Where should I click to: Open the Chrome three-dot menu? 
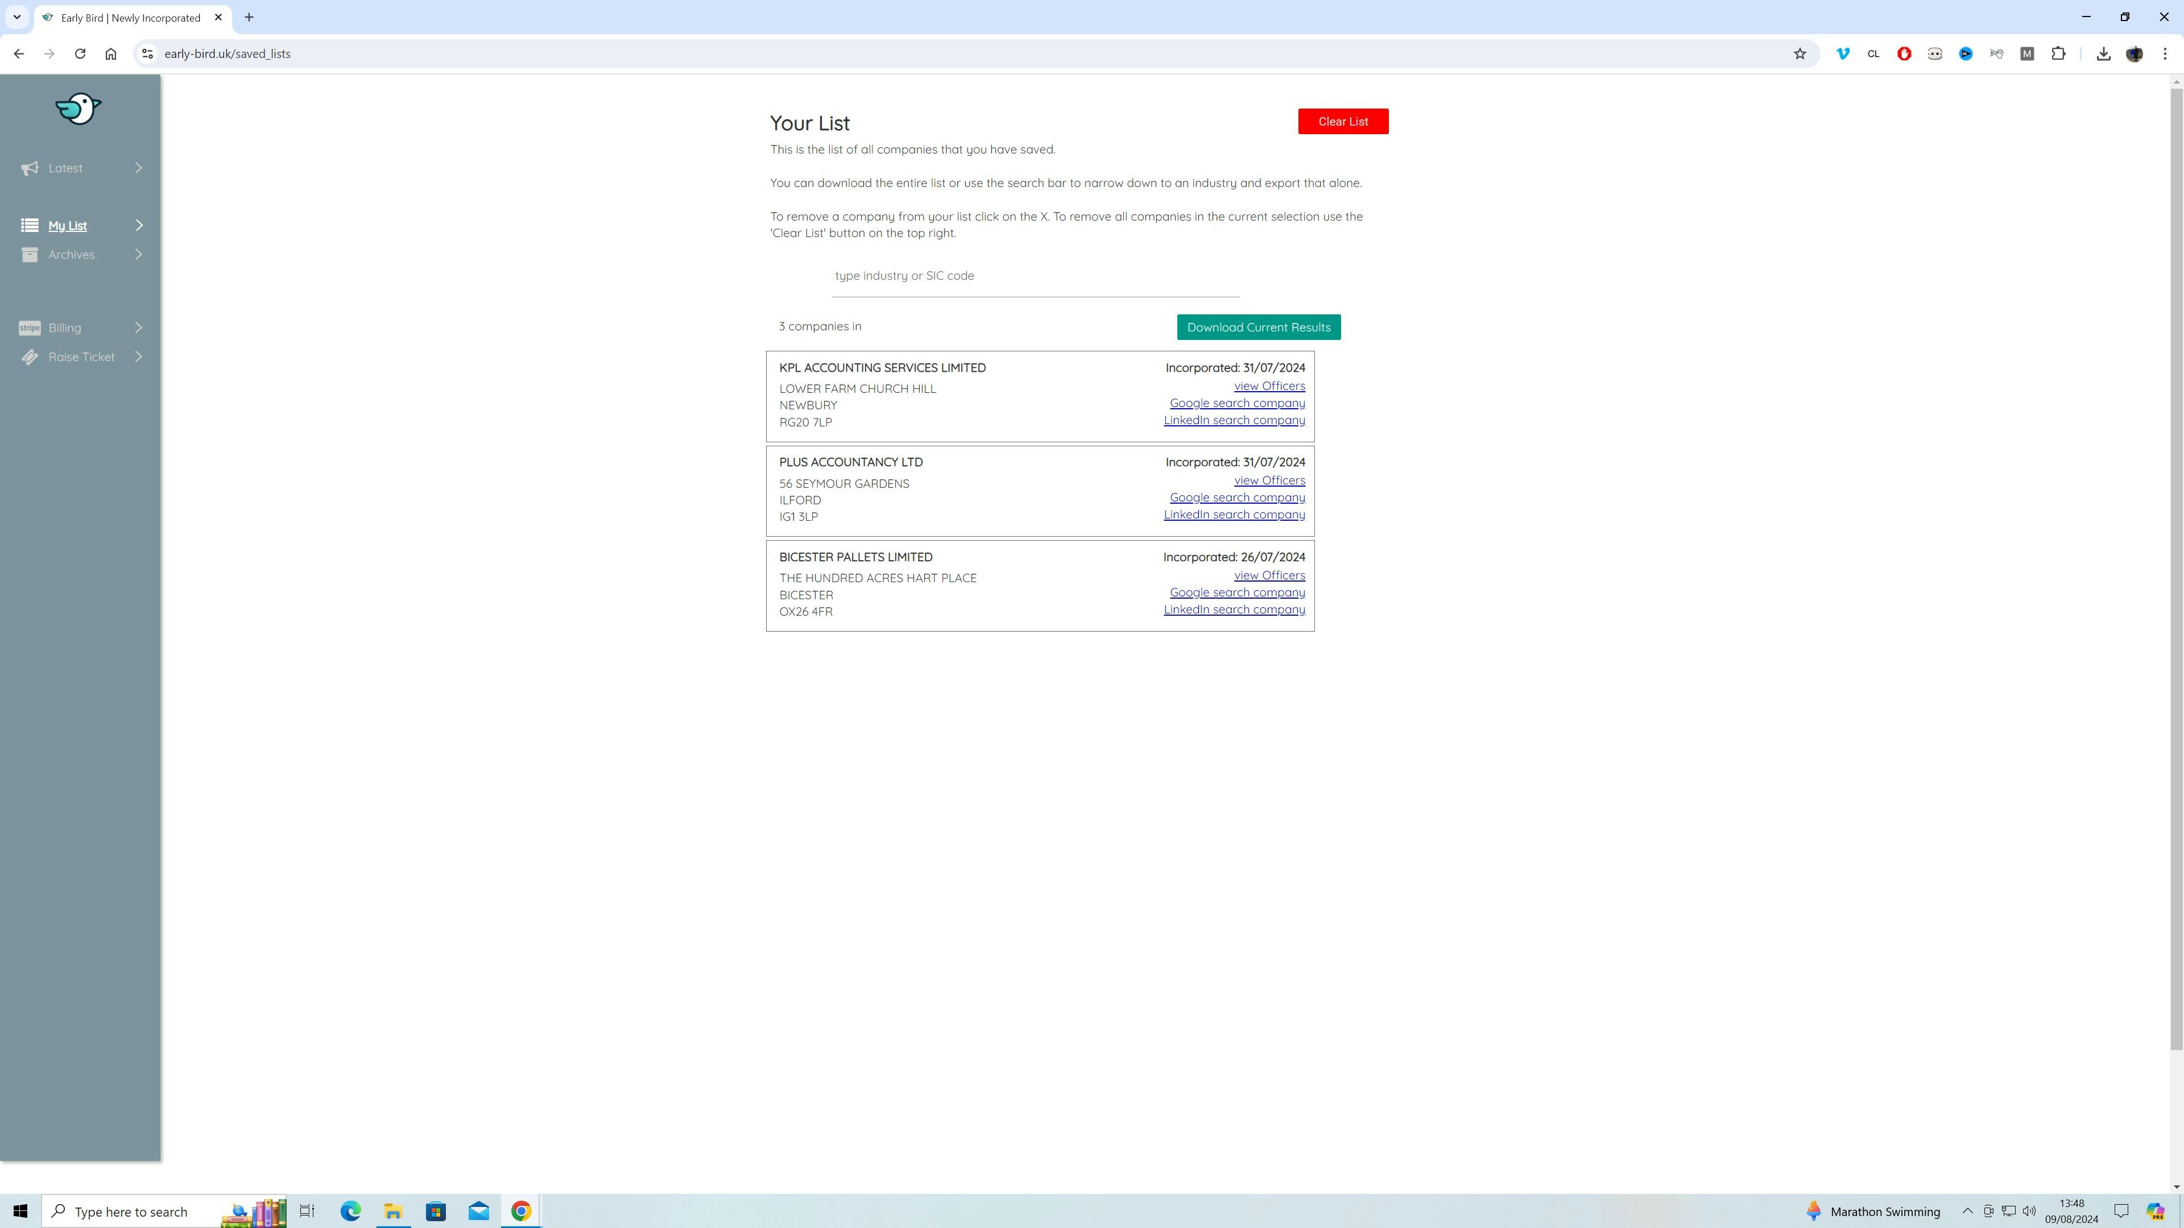[2165, 53]
